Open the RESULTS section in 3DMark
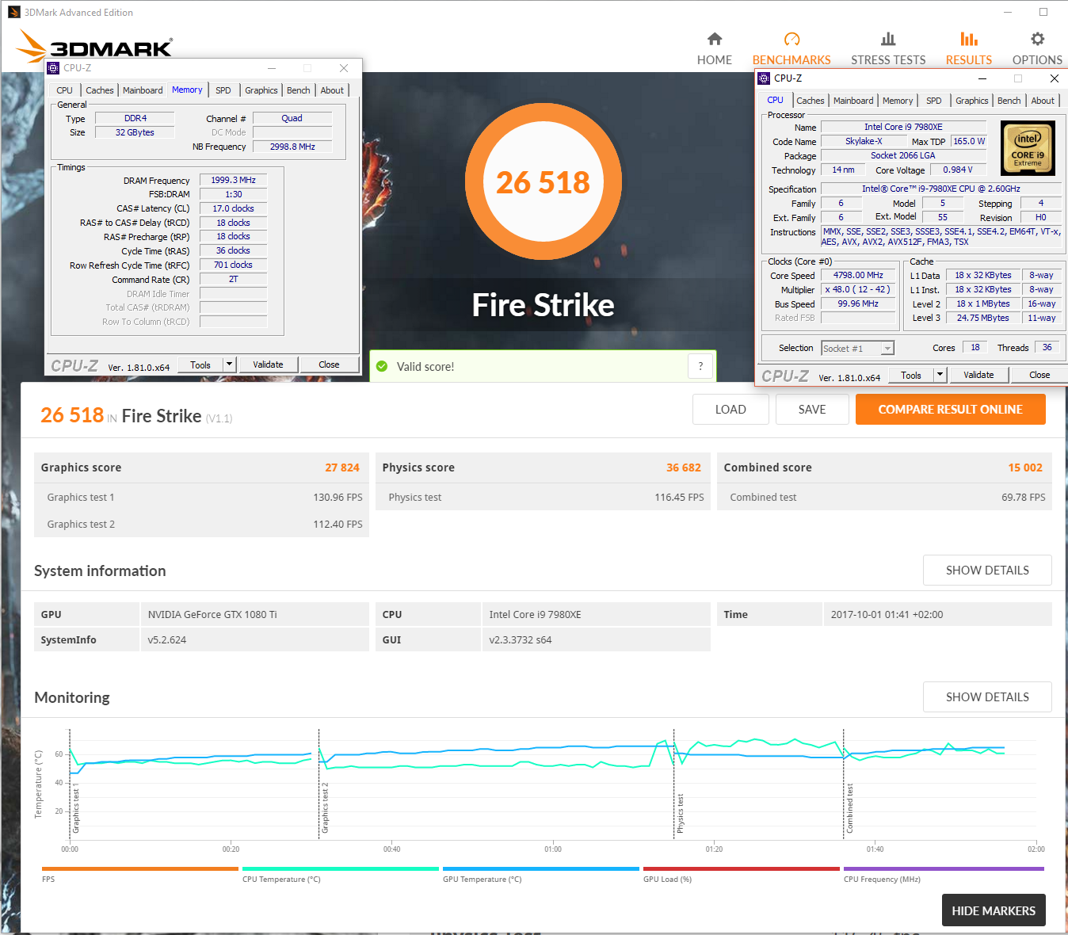 pyautogui.click(x=968, y=49)
